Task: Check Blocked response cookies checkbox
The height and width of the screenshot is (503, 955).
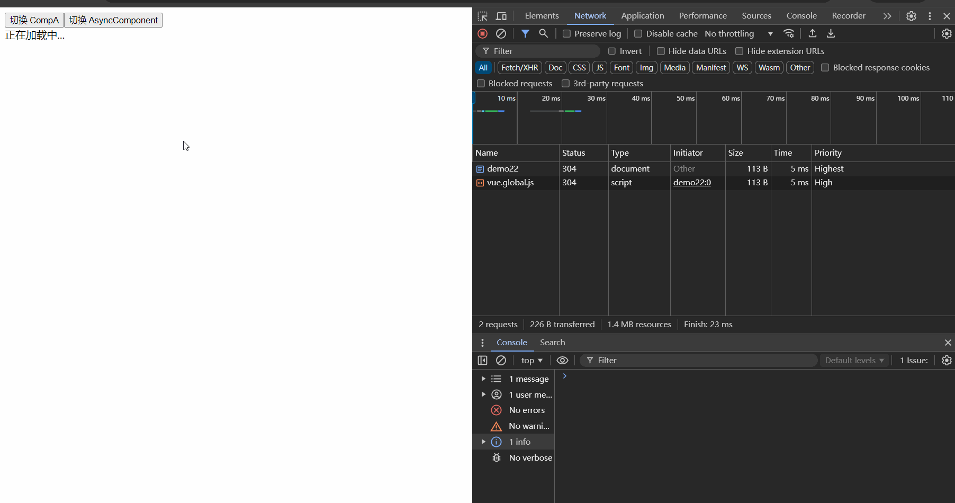Action: [x=825, y=68]
